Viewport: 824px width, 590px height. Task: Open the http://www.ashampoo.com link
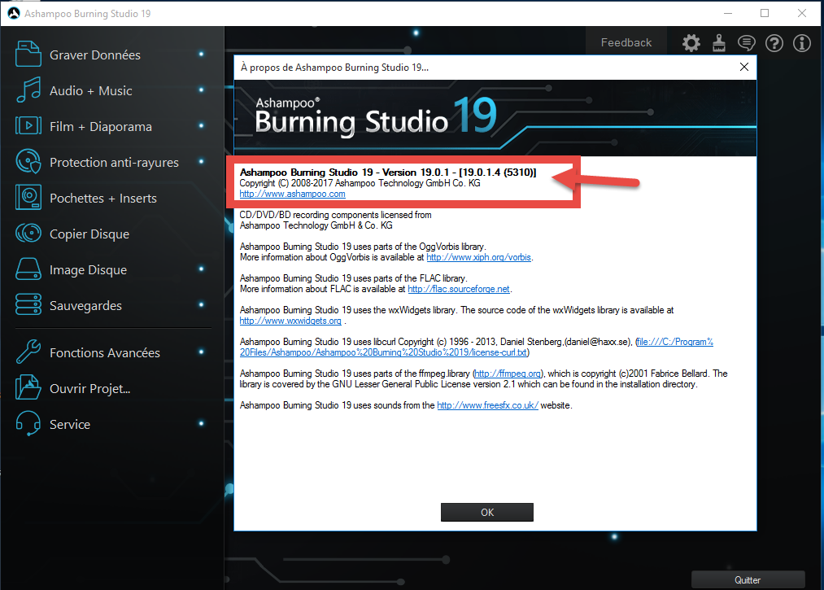pyautogui.click(x=292, y=194)
